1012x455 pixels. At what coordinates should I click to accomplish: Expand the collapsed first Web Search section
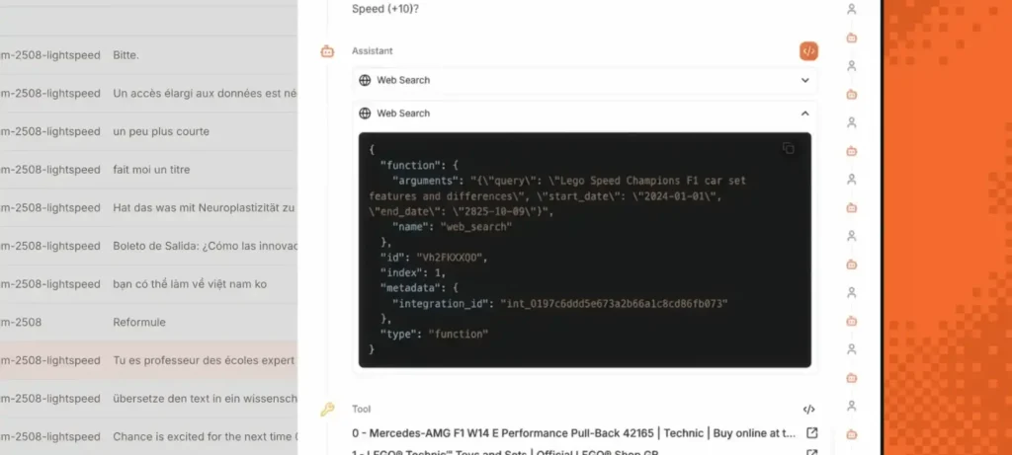[x=804, y=80]
